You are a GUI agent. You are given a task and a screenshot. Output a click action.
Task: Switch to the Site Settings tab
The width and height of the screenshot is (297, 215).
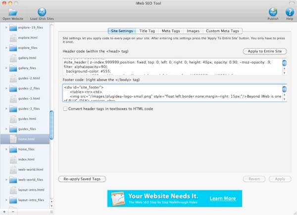point(122,31)
